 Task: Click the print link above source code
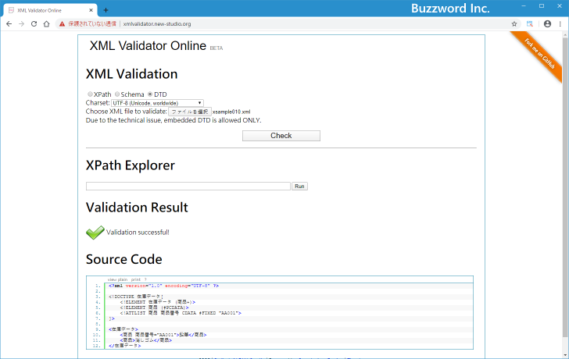[x=136, y=279]
